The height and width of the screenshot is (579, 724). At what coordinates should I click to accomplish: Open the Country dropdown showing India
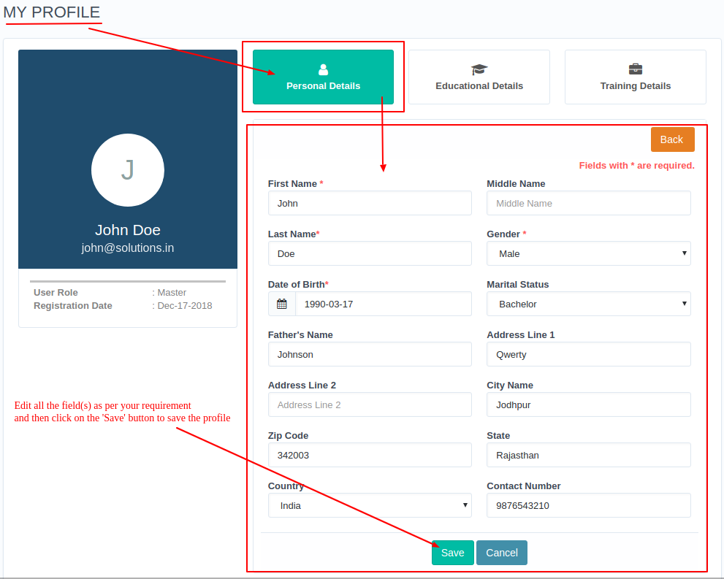pos(370,505)
